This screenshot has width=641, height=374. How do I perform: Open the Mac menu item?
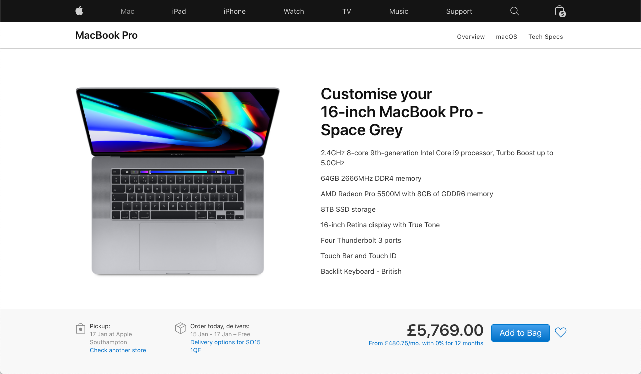[x=128, y=11]
